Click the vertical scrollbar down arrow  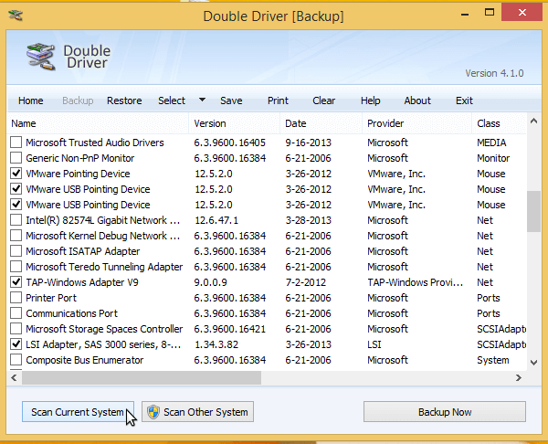(533, 363)
